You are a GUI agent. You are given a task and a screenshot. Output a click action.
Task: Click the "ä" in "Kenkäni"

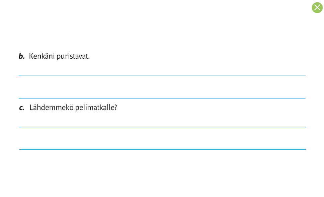46,56
